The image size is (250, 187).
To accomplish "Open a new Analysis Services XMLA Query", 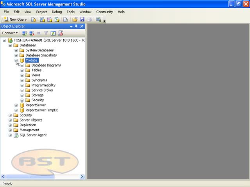I will (57, 19).
